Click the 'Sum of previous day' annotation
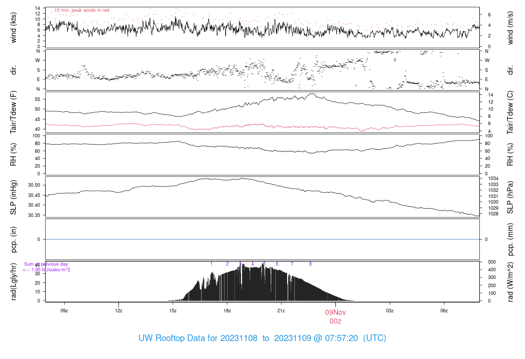This screenshot has width=525, height=359. tap(46, 264)
